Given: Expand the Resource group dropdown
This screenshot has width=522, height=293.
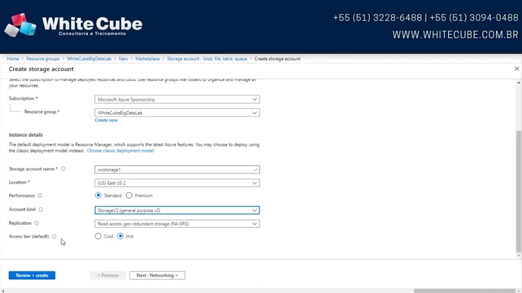Looking at the screenshot, I should pos(177,113).
